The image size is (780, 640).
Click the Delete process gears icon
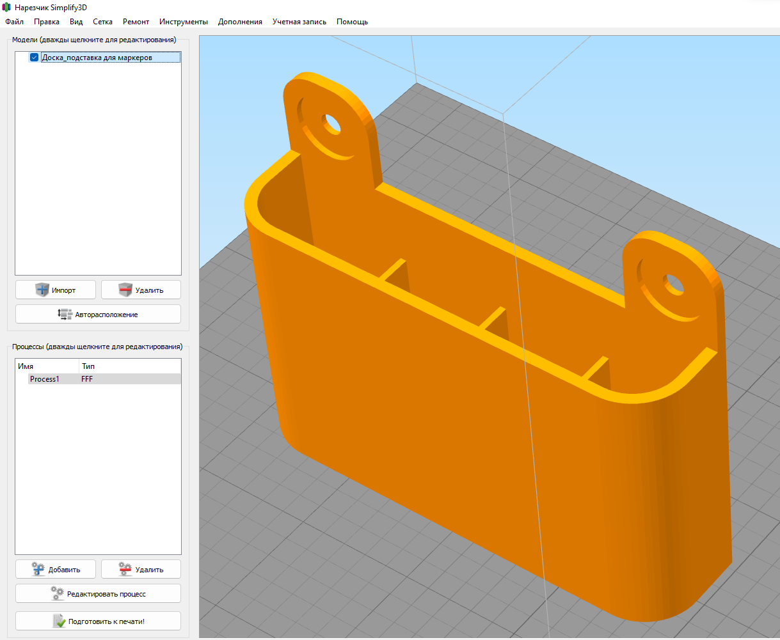click(x=125, y=570)
